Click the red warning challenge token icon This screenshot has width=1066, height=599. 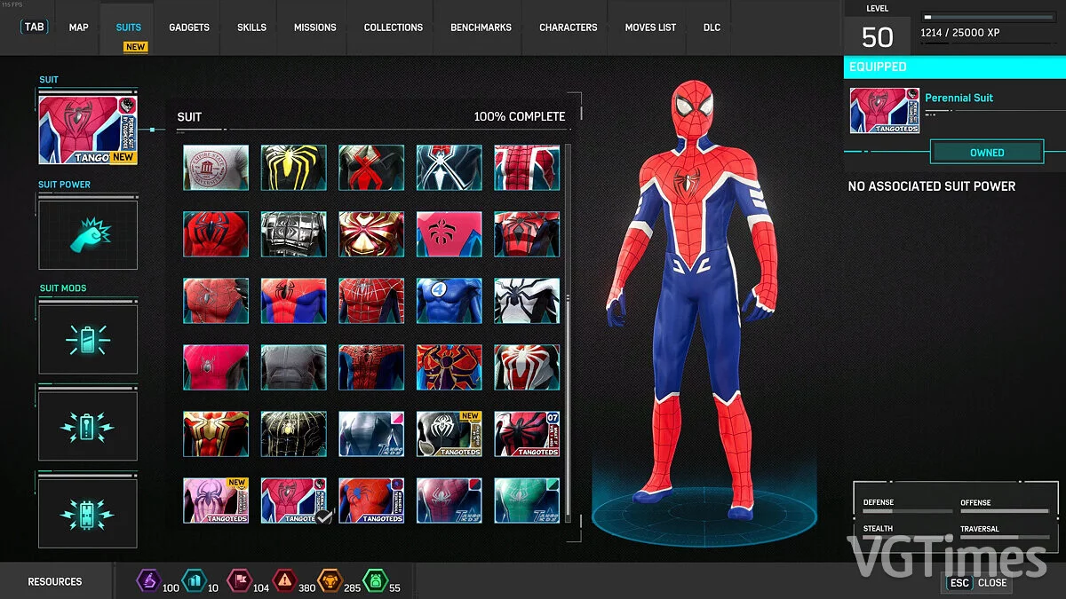(x=284, y=581)
